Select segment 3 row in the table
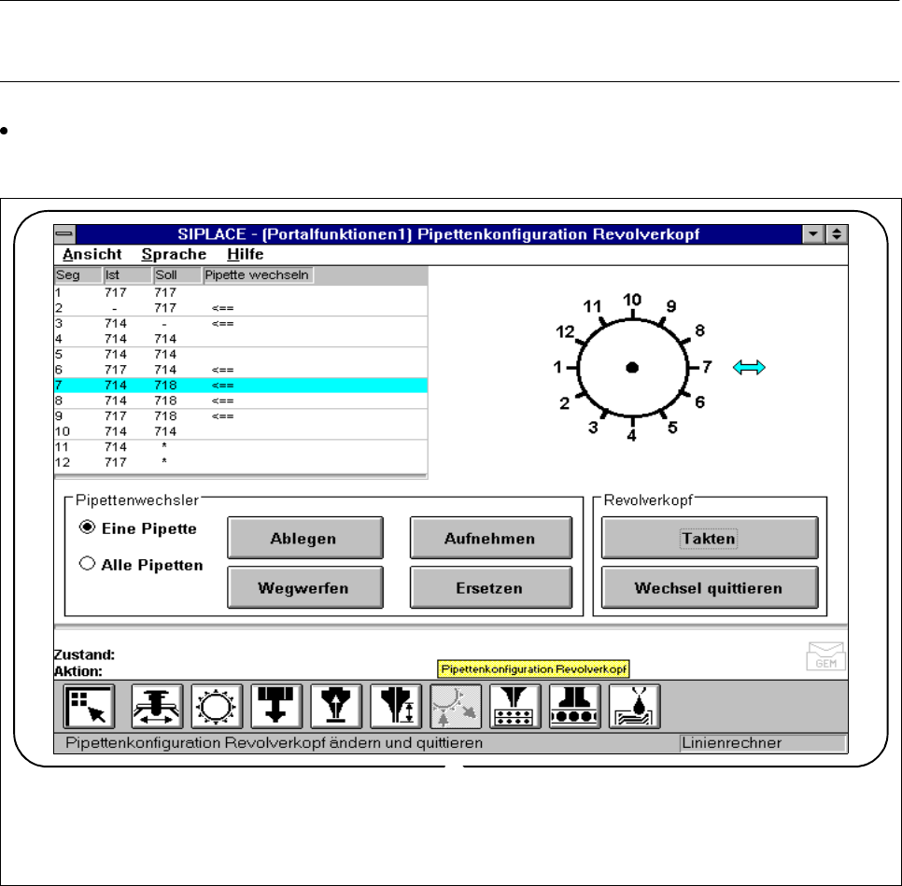Image resolution: width=902 pixels, height=886 pixels. pos(241,323)
